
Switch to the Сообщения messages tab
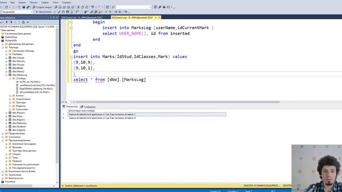88,107
